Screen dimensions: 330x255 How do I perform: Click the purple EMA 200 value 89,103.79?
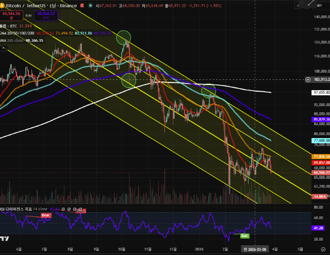coord(103,33)
